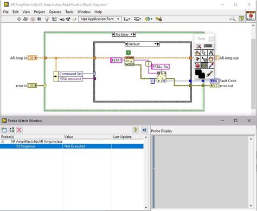Delete selected probe with red X button
This screenshot has width=257, height=211.
[x=19, y=130]
